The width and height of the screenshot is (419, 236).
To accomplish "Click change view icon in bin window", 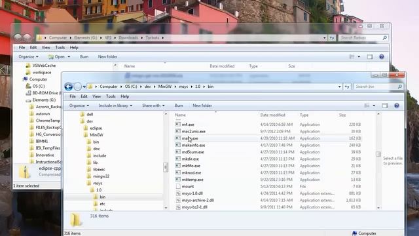I will point(367,106).
